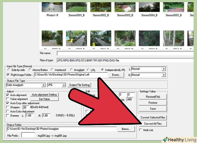Enable the Gamma checkbox
The width and height of the screenshot is (197, 143).
tap(8, 115)
